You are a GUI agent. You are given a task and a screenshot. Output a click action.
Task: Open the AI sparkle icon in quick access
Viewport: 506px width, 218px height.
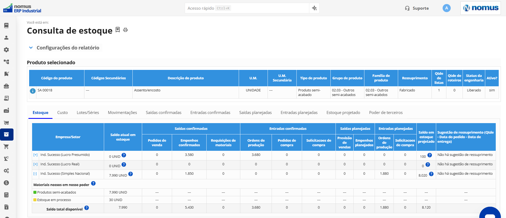[x=314, y=8]
